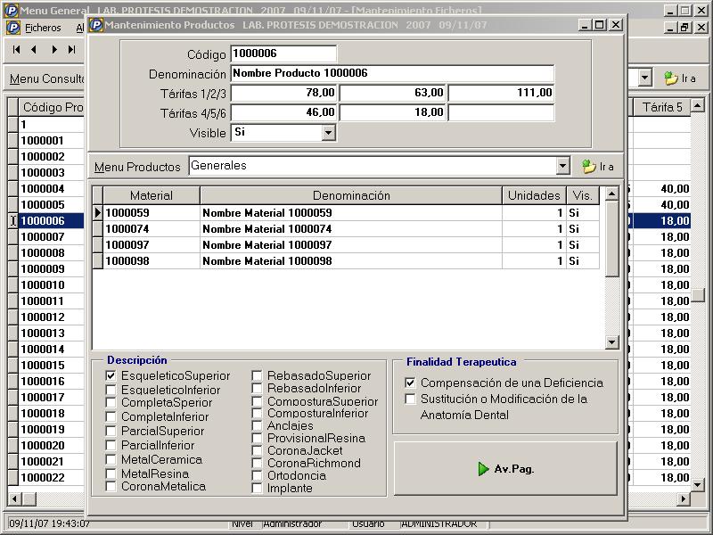Screen dimensions: 713x535
Task: Go to previous record in navigation toolbar
Action: click(x=34, y=50)
